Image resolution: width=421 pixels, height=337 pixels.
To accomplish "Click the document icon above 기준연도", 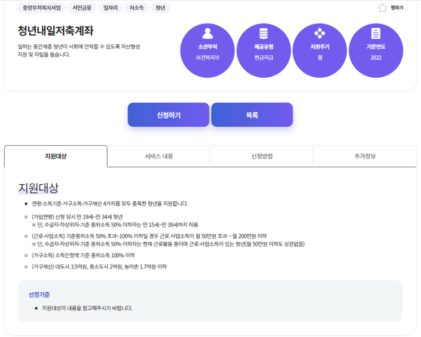I will click(x=376, y=34).
